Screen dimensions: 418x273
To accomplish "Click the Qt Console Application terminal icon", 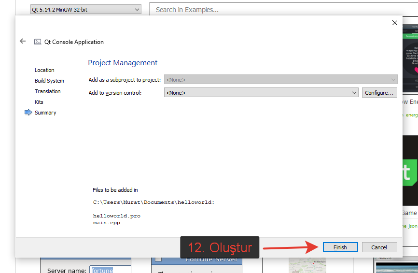I will pos(38,42).
